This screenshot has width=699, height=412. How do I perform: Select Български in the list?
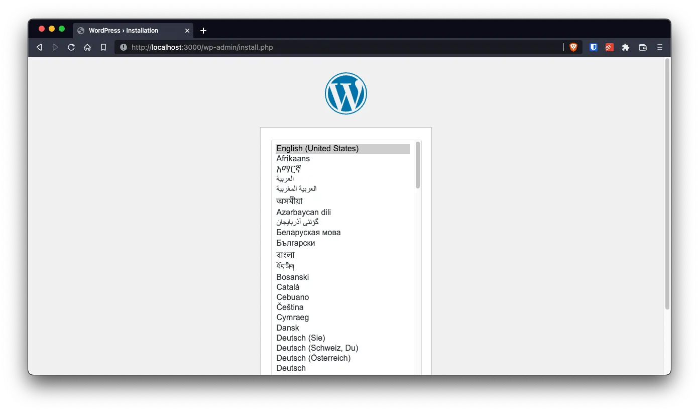pos(342,243)
